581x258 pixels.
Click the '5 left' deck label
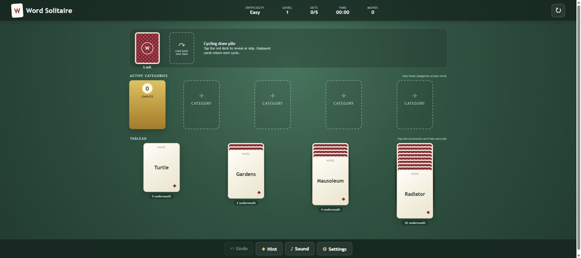click(147, 67)
